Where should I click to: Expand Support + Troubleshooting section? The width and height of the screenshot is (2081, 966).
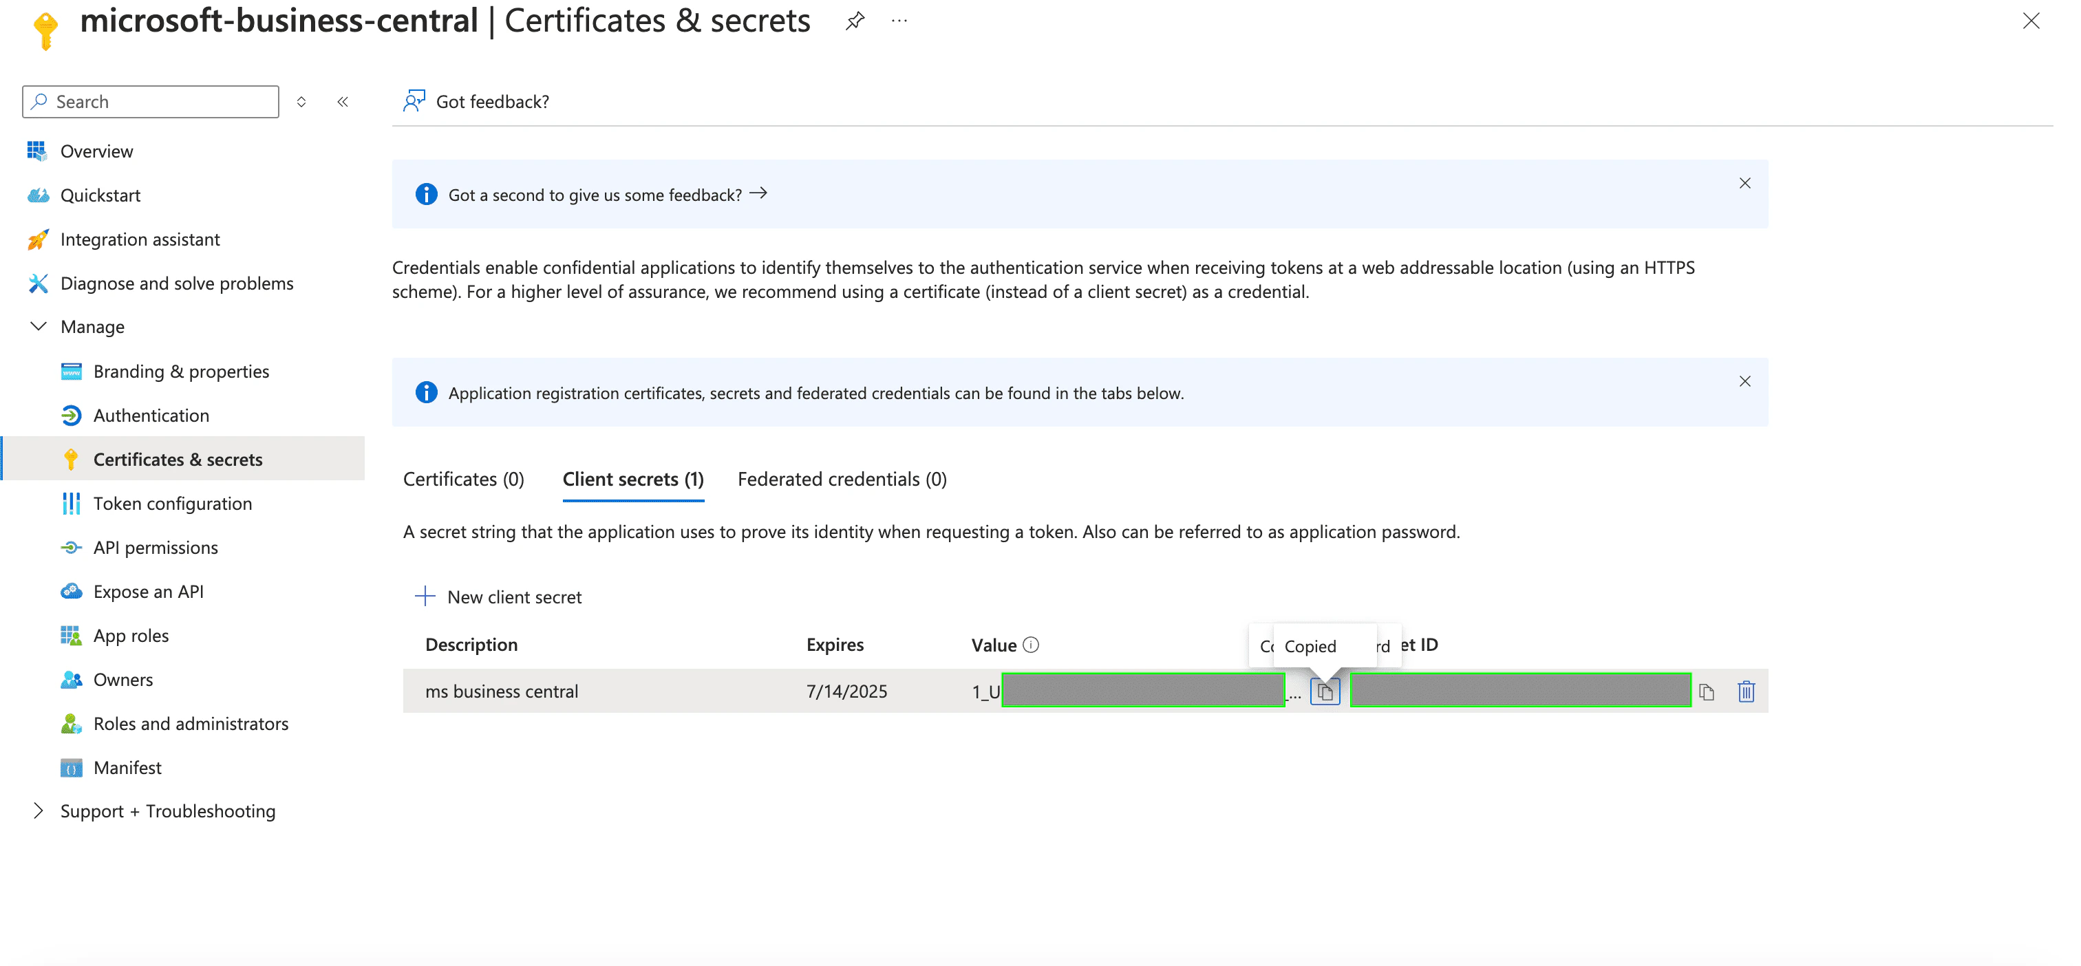(38, 810)
